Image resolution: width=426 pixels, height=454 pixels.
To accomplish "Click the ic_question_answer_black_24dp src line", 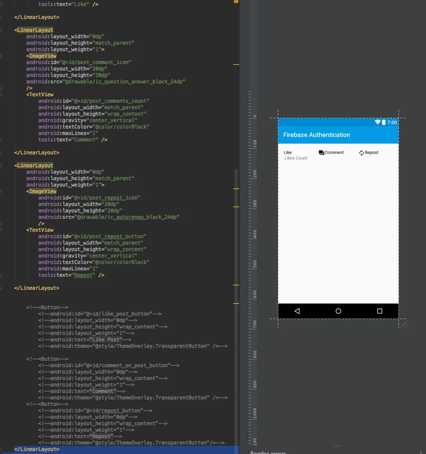I will click(x=106, y=82).
